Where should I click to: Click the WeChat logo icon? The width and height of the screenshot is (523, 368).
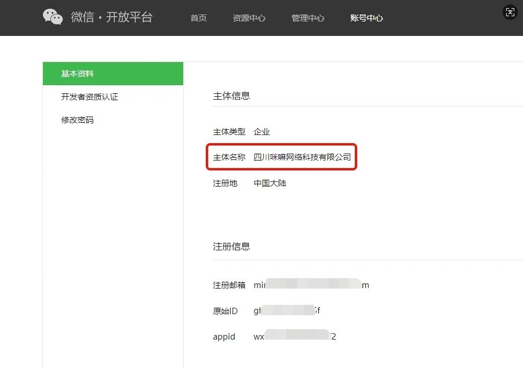click(x=53, y=17)
